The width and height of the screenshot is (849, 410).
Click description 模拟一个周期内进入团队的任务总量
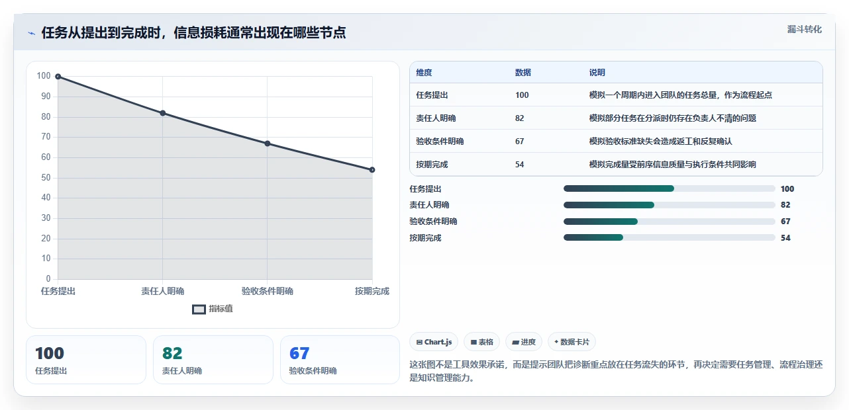(681, 95)
